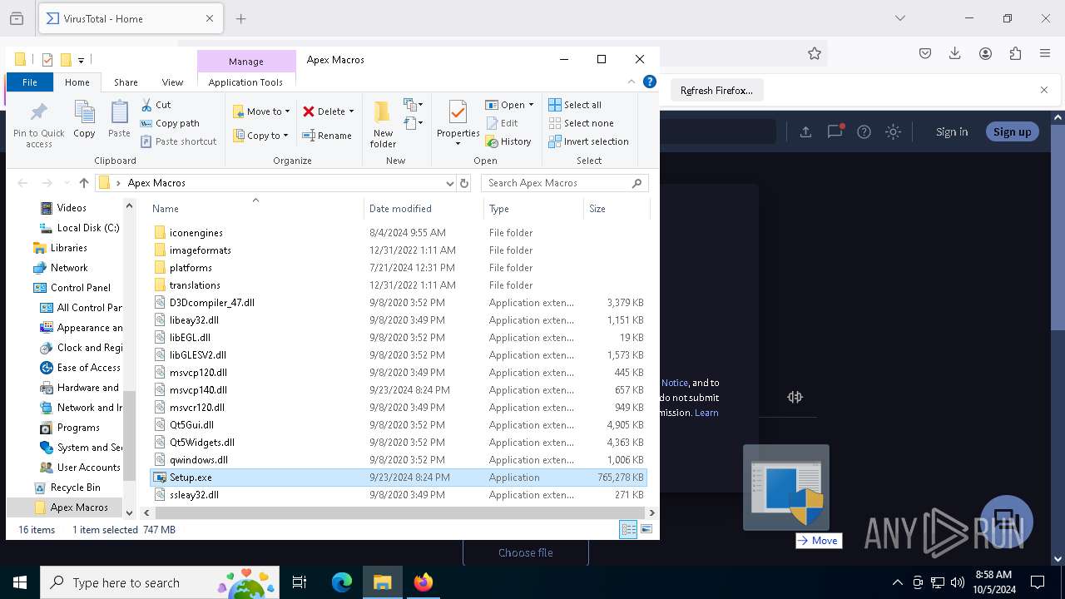Bookmark page with star icon in Firefox
Screen dimensions: 1065x599
[x=815, y=53]
